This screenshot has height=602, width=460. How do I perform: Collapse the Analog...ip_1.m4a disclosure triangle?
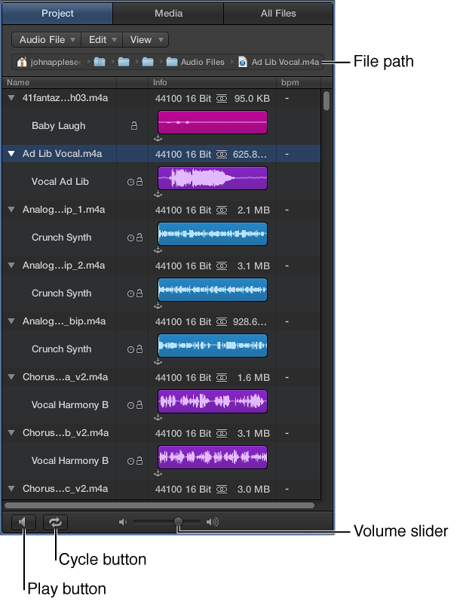[11, 210]
